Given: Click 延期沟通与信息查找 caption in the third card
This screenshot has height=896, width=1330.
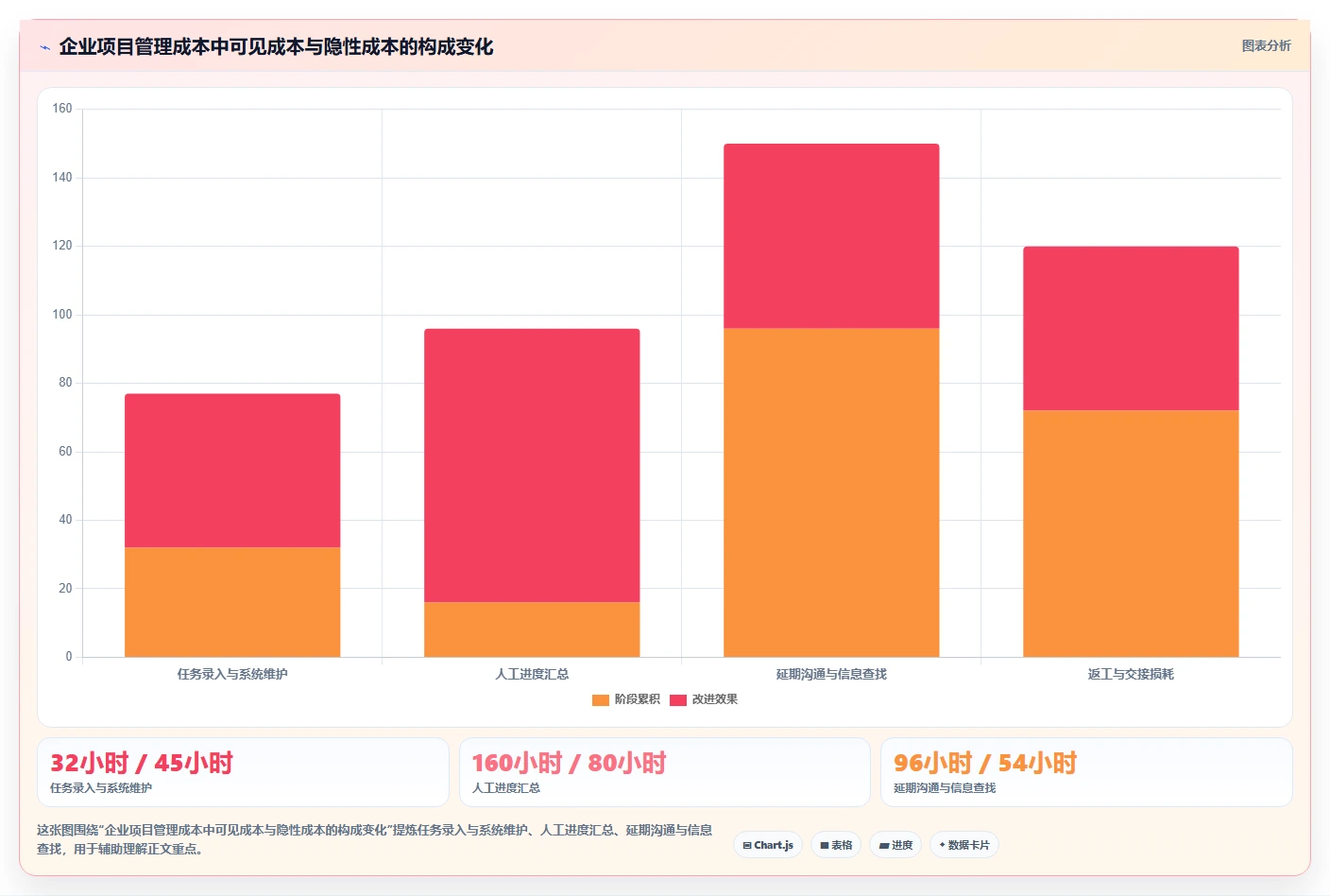Looking at the screenshot, I should [x=945, y=788].
